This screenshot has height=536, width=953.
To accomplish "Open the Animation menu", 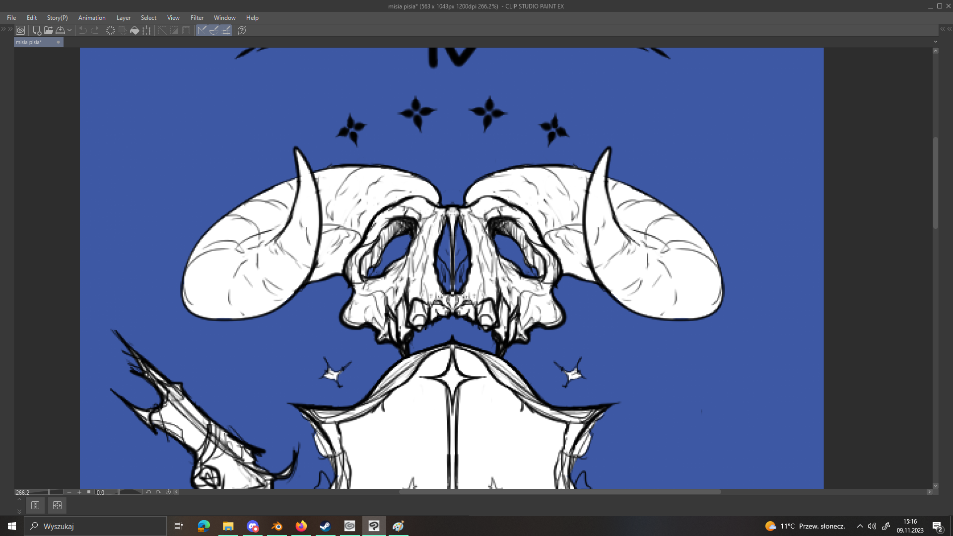I will [x=92, y=18].
